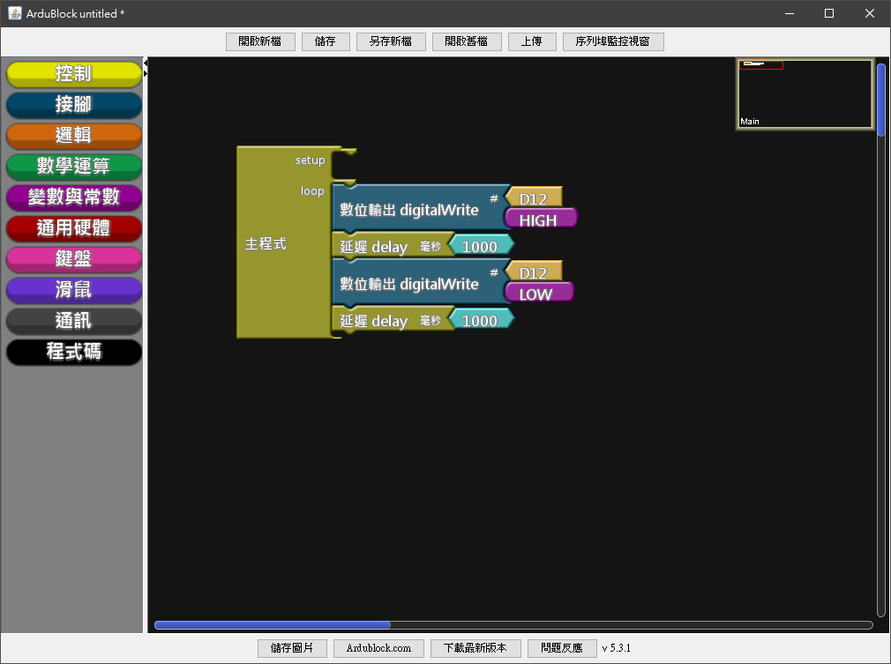The image size is (891, 664).
Task: Click the ArduBlock Java icon in title bar
Action: (x=14, y=13)
